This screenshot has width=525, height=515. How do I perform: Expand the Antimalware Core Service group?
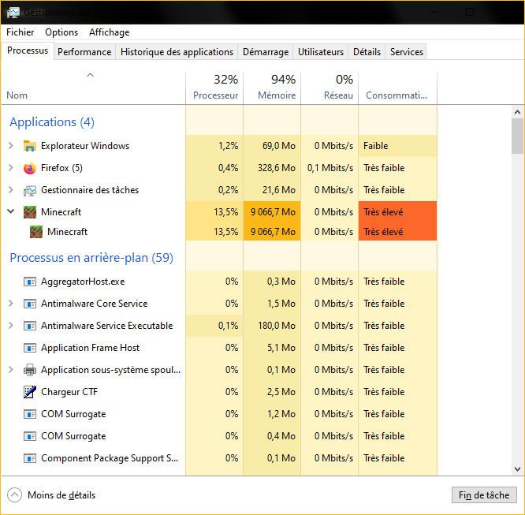pyautogui.click(x=11, y=304)
